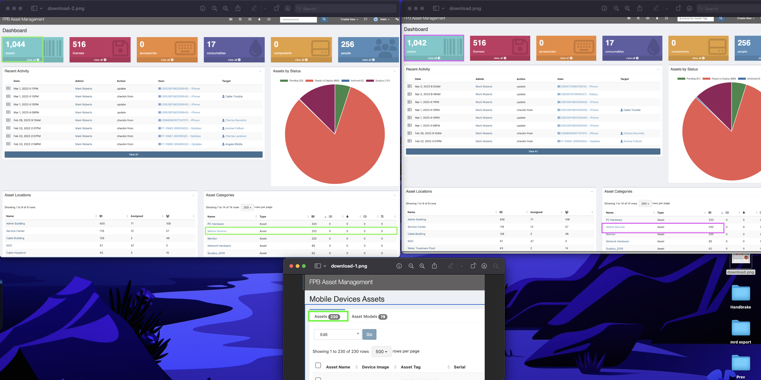This screenshot has width=761, height=380.
Task: Open the Licenses floppy-disk icon in the navbar
Action: 240,19
